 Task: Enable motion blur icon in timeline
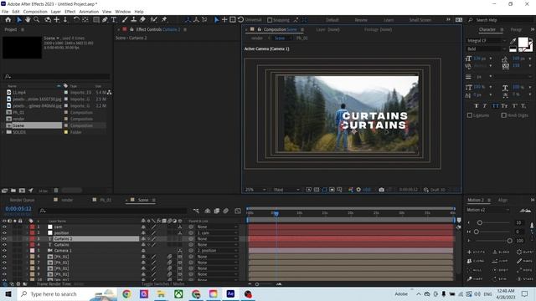[x=226, y=211]
